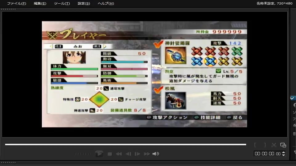Open the ヘルプ(H) menu

tap(106, 3)
